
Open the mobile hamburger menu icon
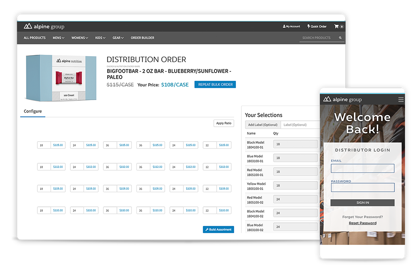(401, 99)
